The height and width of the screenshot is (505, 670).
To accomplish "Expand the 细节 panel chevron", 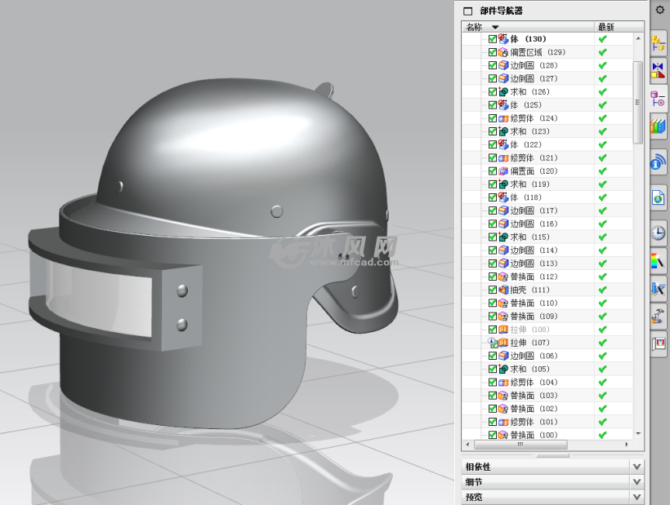I will click(x=636, y=482).
